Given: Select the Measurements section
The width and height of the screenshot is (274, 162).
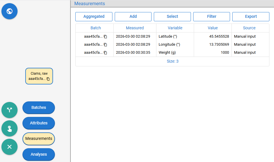Looking at the screenshot, I should (x=39, y=139).
